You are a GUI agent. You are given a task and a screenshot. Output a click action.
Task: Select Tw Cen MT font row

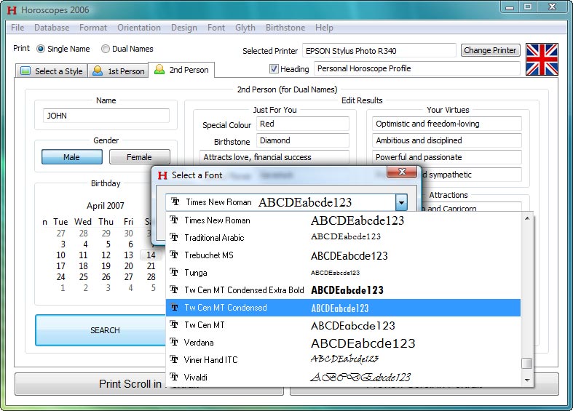tap(343, 325)
